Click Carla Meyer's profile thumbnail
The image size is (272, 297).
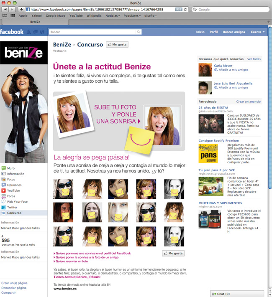205,70
